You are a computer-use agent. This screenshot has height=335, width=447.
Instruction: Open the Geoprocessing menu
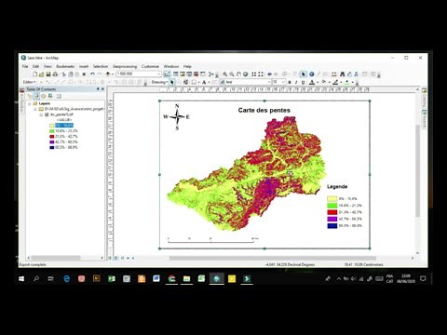point(125,66)
